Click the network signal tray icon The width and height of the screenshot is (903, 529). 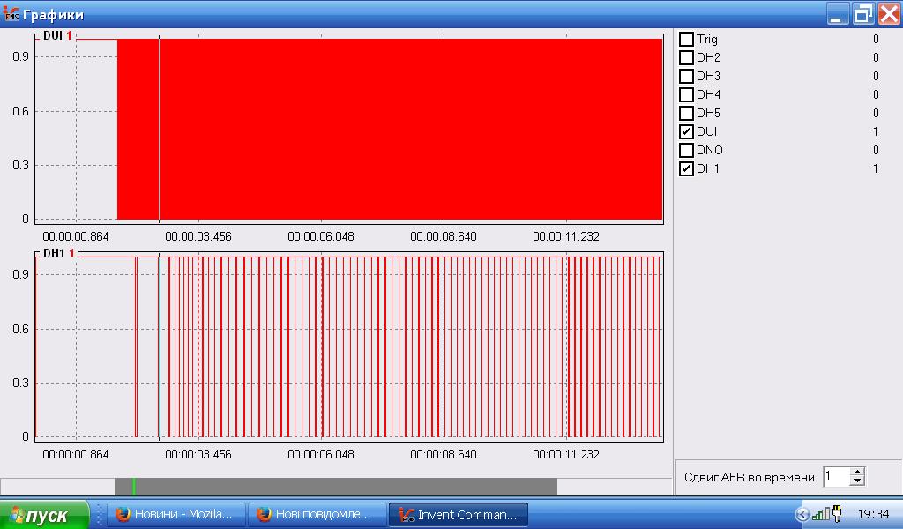821,514
